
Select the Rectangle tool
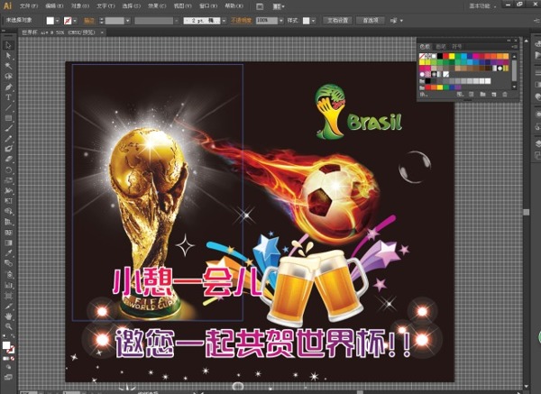click(8, 118)
